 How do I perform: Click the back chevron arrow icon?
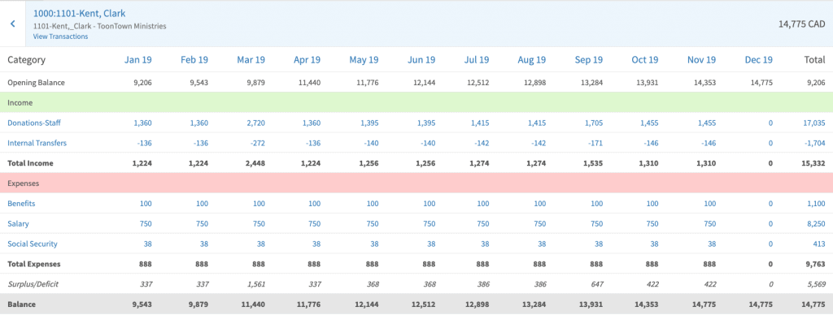[x=13, y=24]
